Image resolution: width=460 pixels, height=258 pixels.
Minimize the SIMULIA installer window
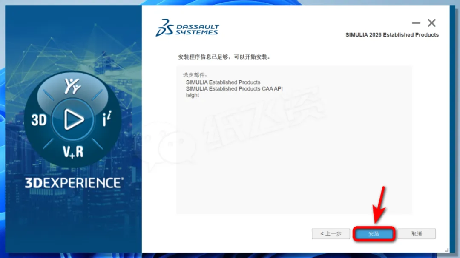[x=416, y=23]
